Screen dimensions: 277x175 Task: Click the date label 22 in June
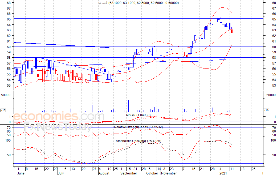tap(47, 169)
